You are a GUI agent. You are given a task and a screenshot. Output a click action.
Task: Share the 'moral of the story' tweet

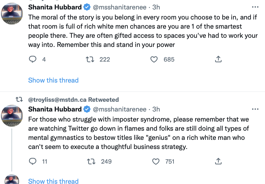coord(218,59)
